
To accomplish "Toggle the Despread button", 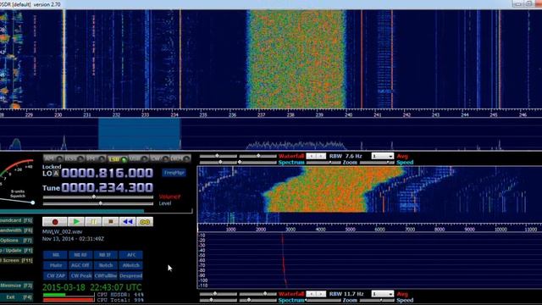I will click(130, 275).
